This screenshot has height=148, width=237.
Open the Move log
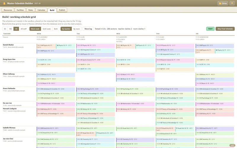click(88, 29)
